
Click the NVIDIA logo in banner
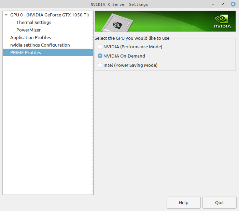tap(222, 22)
